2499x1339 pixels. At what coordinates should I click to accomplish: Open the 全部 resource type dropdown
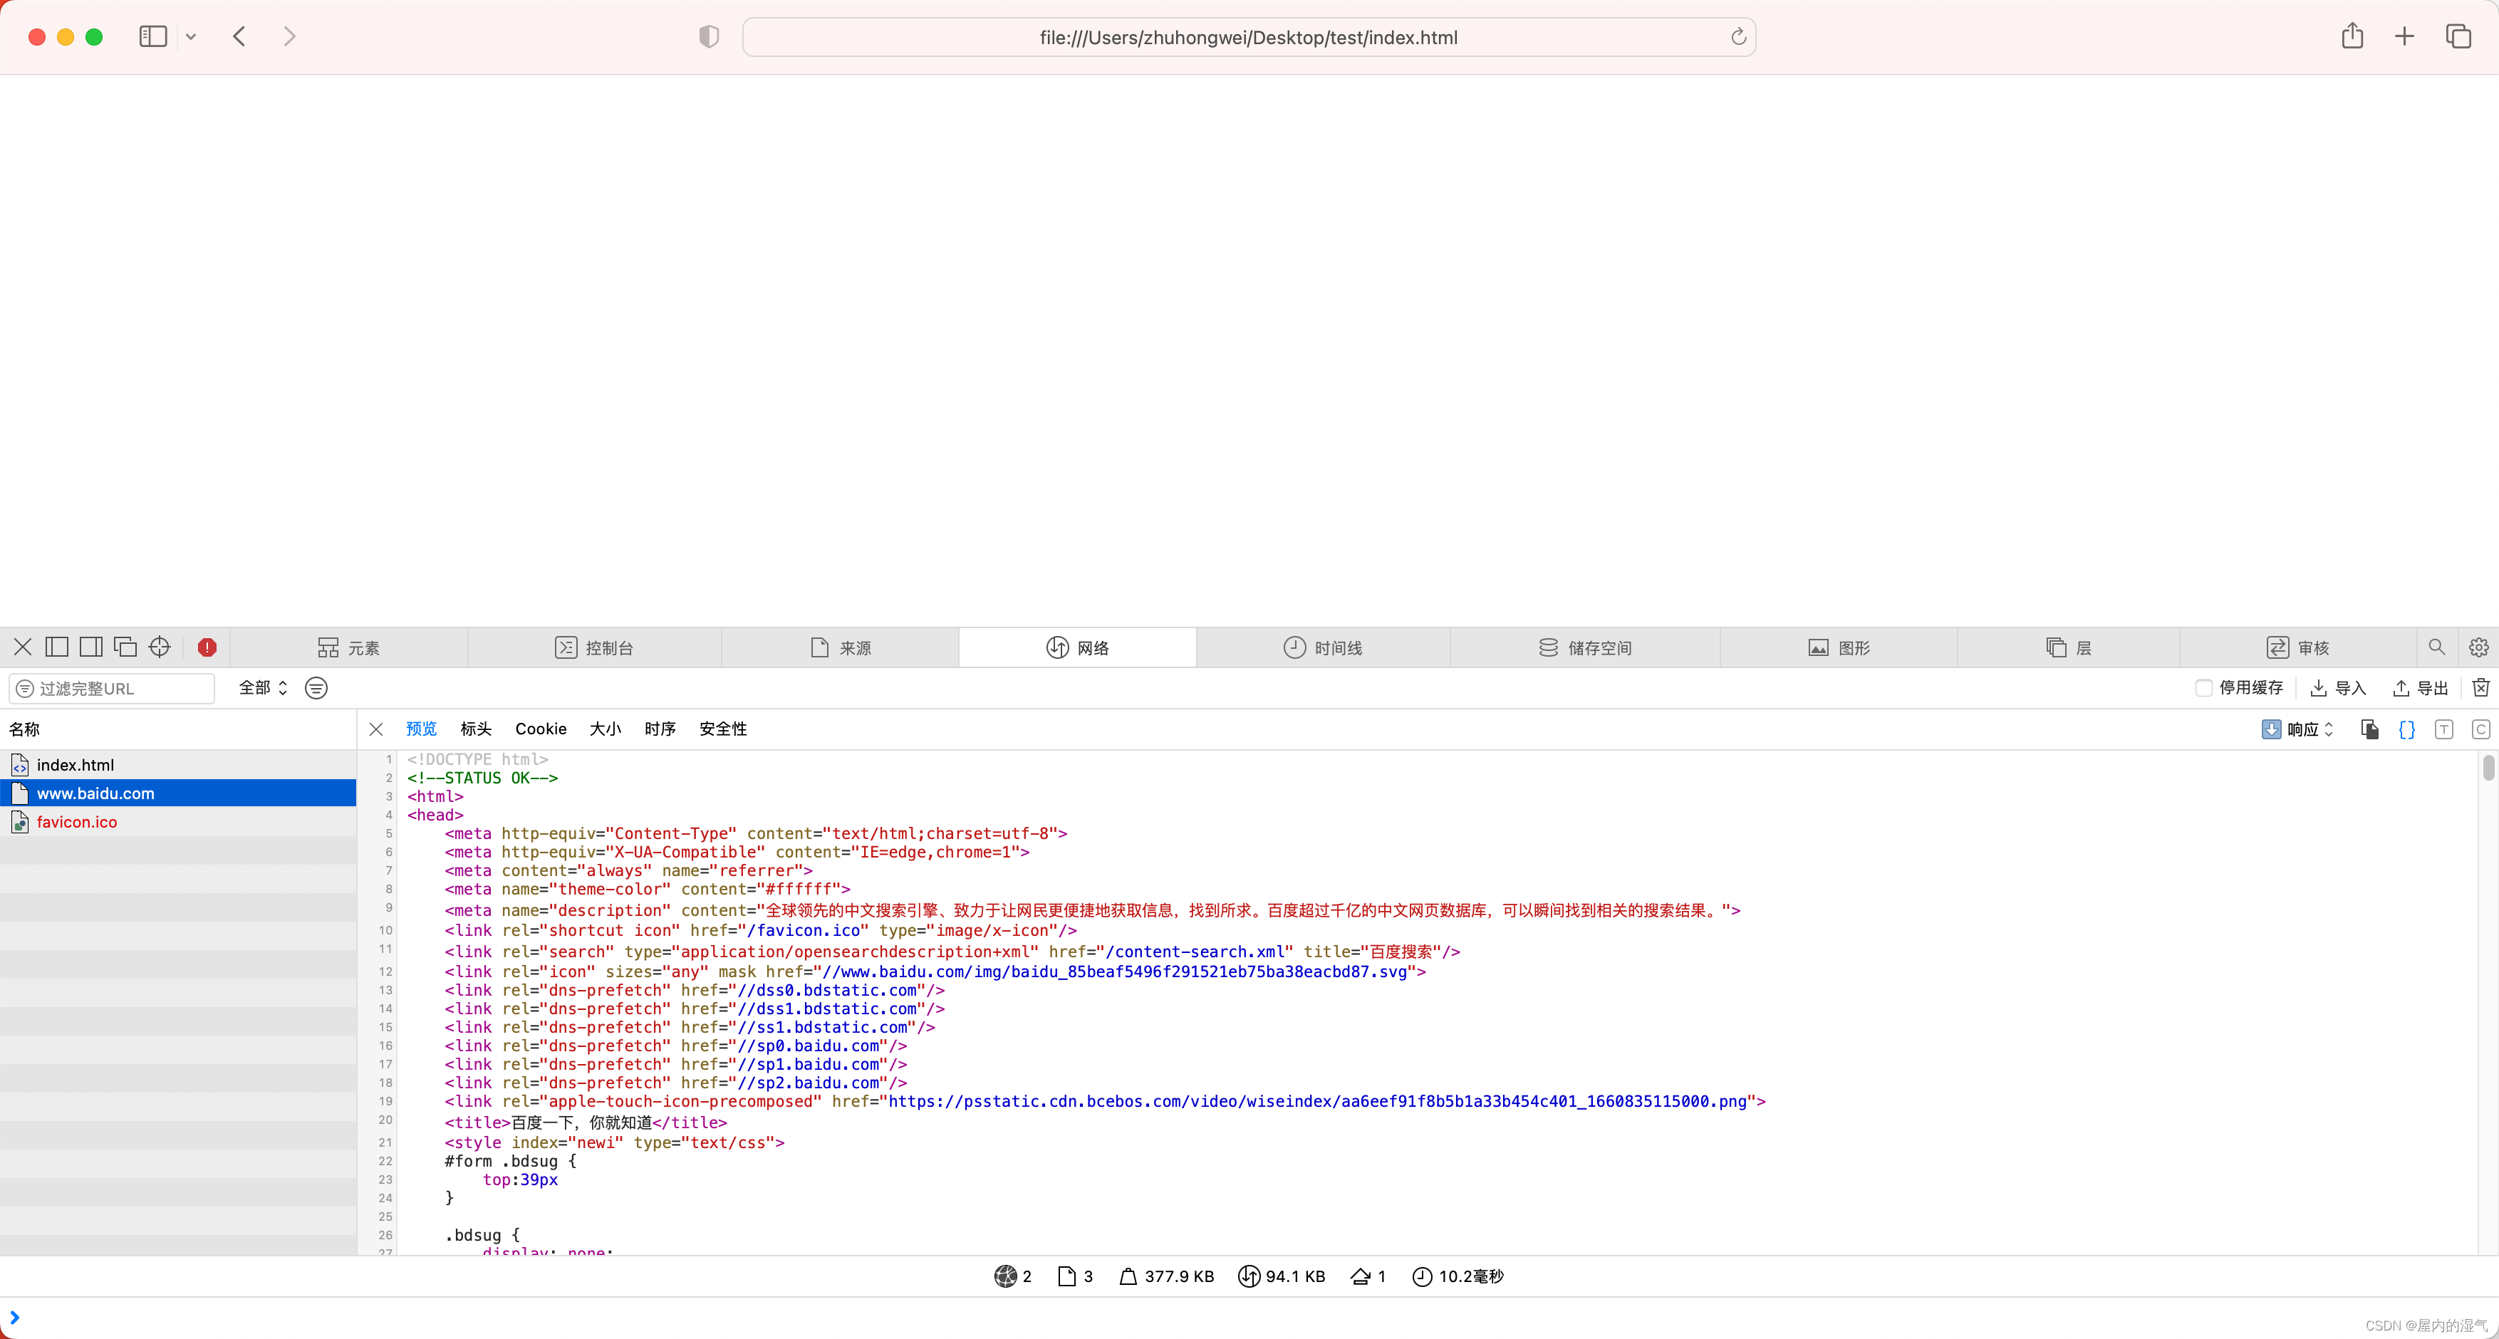click(263, 687)
